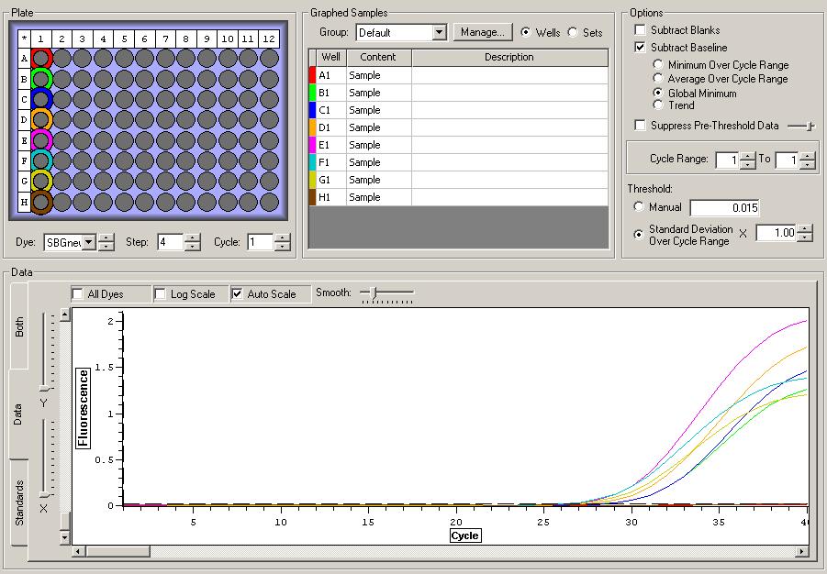Viewport: 827px width, 574px height.
Task: Select plate row header H
Action: click(24, 202)
